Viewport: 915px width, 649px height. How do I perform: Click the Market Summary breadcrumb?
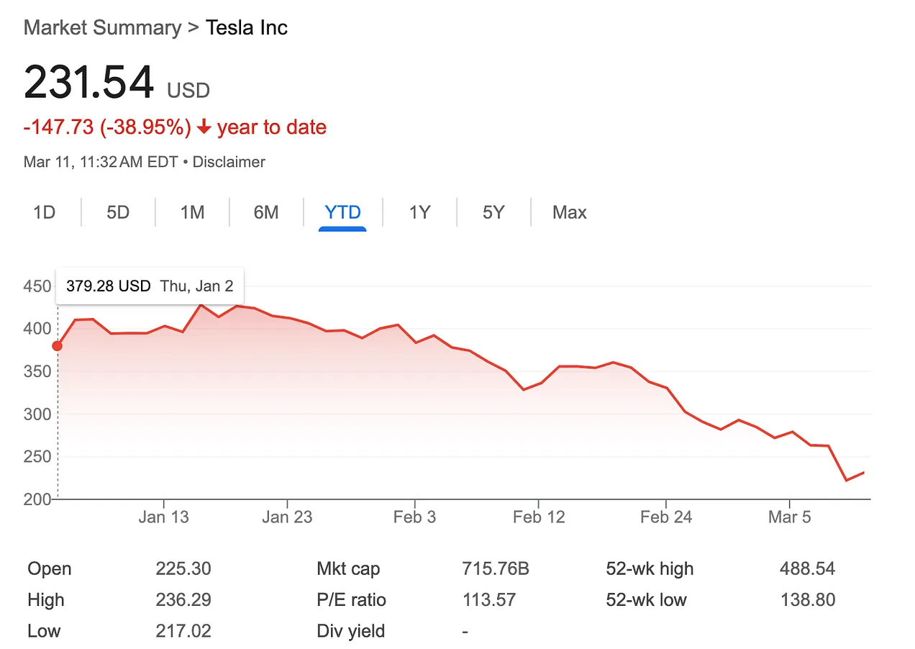pos(102,28)
